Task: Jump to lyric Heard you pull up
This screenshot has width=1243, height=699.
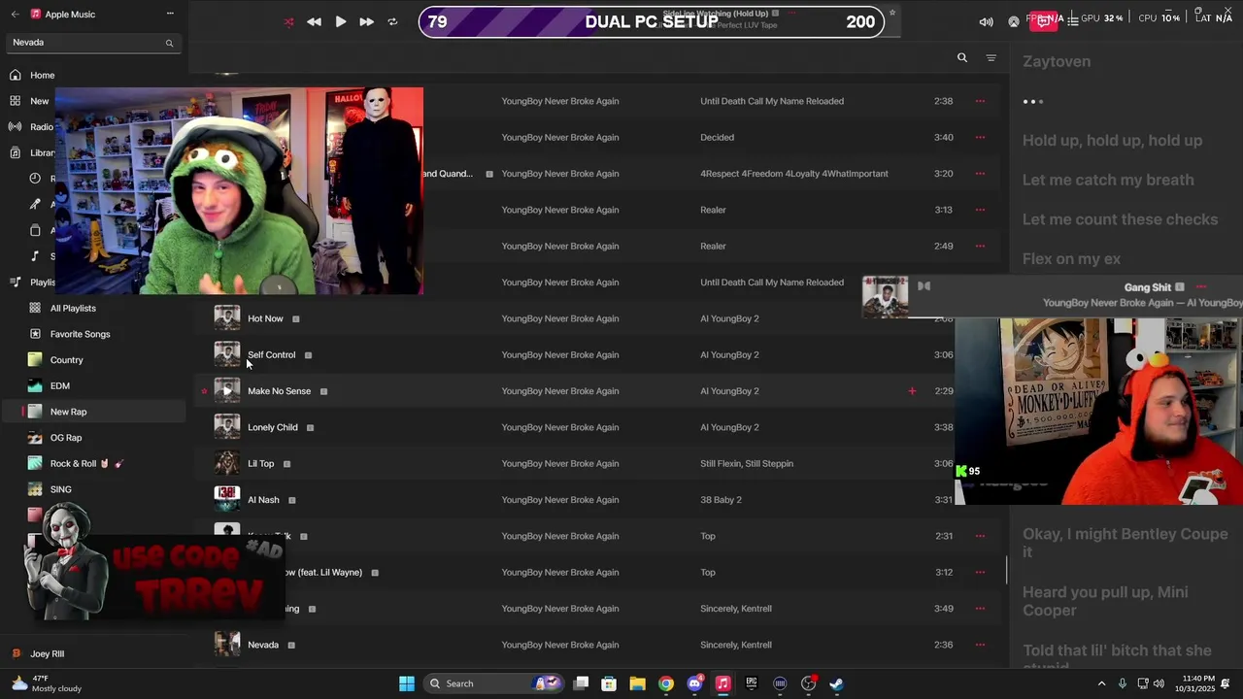Action: pos(1105,601)
